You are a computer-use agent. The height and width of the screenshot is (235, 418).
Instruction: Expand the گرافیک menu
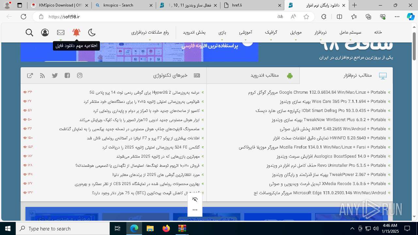point(271,32)
